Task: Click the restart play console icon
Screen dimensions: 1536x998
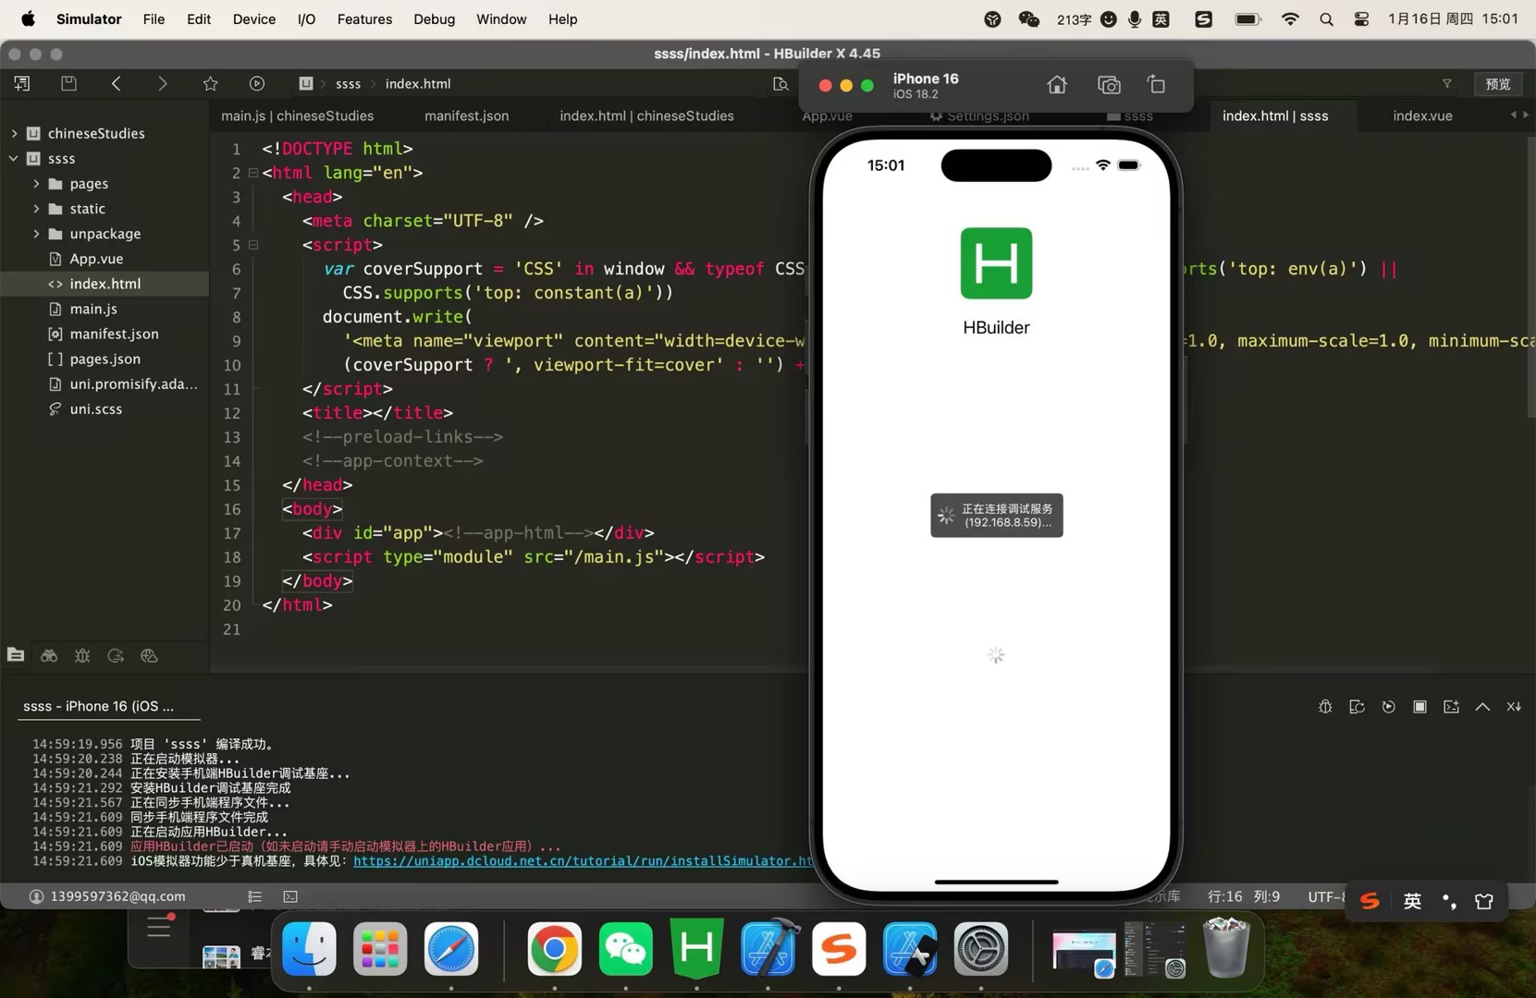Action: coord(1388,707)
